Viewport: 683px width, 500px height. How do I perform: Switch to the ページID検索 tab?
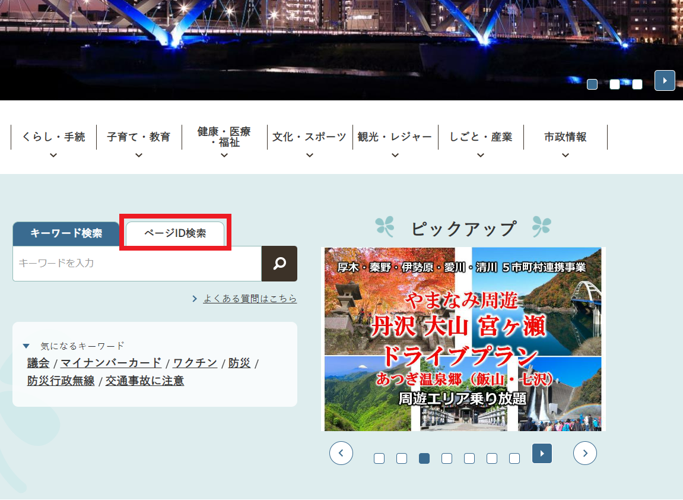click(175, 233)
